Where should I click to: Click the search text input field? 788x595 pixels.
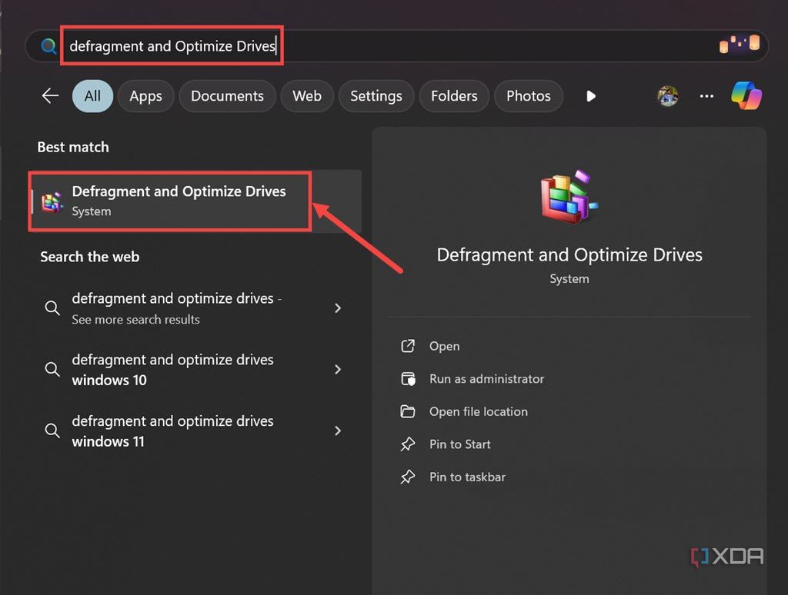(385, 46)
